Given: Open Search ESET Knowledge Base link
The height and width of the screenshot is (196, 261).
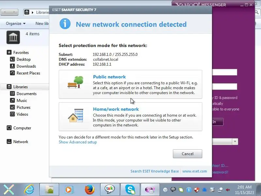Looking at the screenshot, I should click(154, 171).
